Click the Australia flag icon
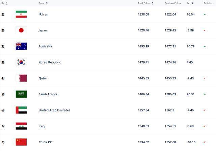Viewport: 216px width, 151px height. click(21, 46)
